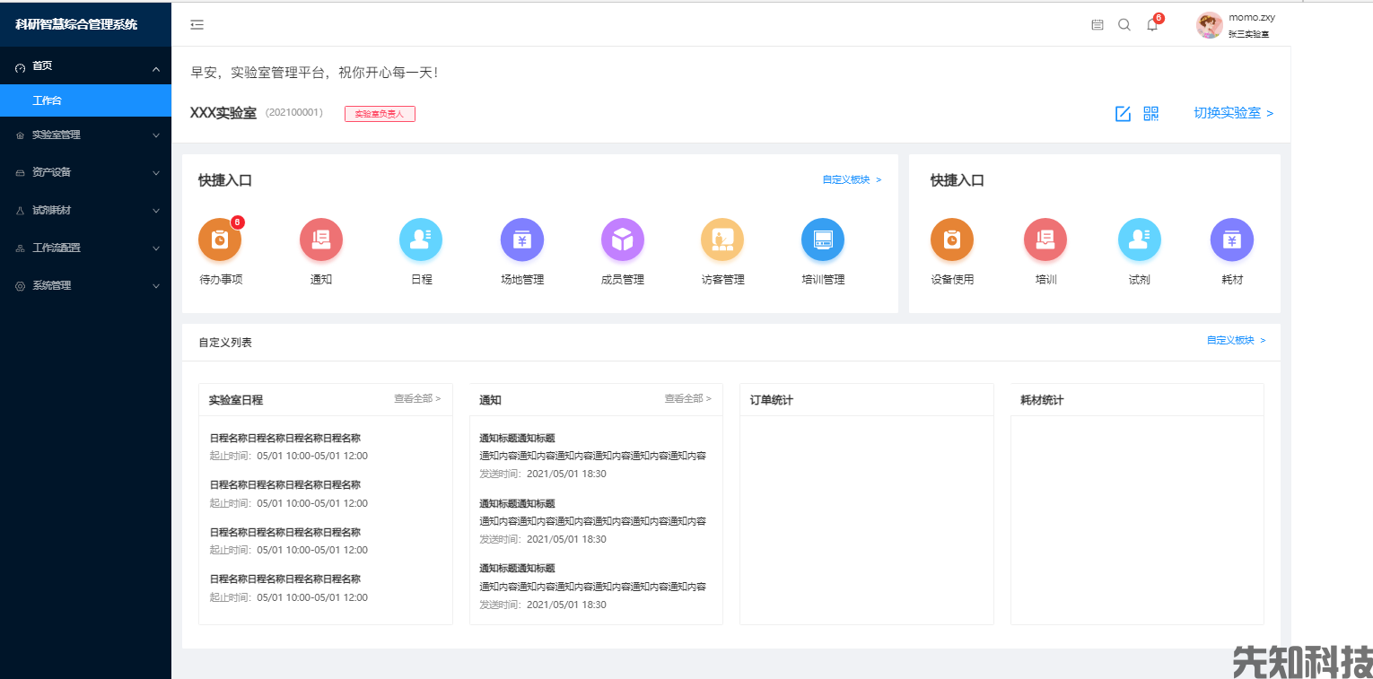Viewport: 1373px width, 679px height.
Task: Open the 耗材 shortcut icon
Action: pos(1232,239)
